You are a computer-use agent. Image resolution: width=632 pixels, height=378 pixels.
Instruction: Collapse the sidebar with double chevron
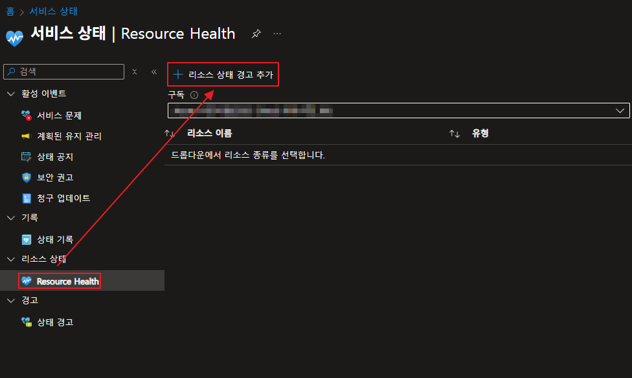coord(154,72)
